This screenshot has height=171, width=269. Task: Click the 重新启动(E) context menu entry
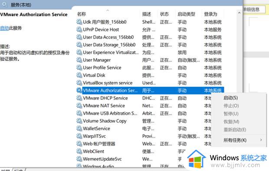click(235, 130)
